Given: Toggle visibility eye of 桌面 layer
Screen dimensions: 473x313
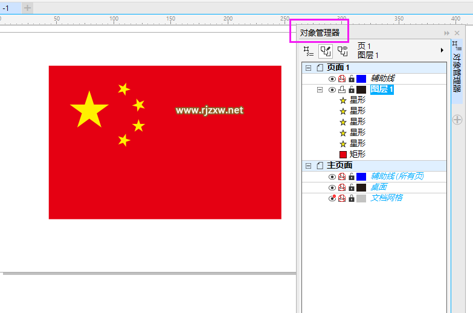Looking at the screenshot, I should click(332, 188).
